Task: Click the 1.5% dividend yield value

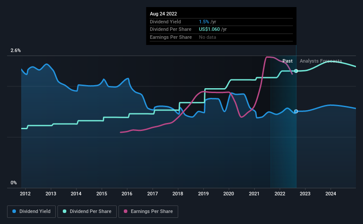Action: pos(204,22)
